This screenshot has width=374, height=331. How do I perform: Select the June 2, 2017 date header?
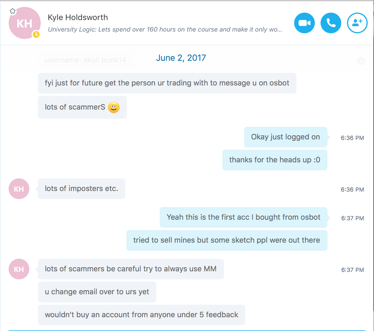tap(181, 58)
